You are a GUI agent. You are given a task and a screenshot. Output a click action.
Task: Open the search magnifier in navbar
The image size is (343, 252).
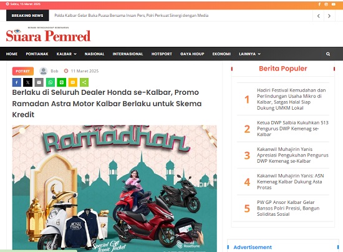coord(328,54)
